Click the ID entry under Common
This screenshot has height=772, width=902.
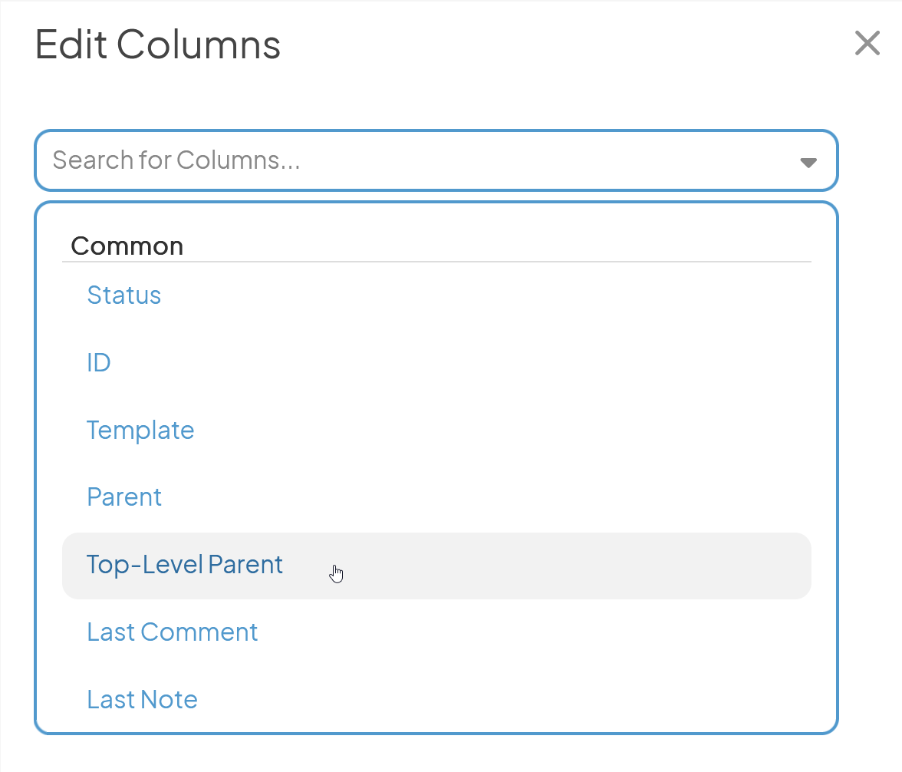(436, 363)
